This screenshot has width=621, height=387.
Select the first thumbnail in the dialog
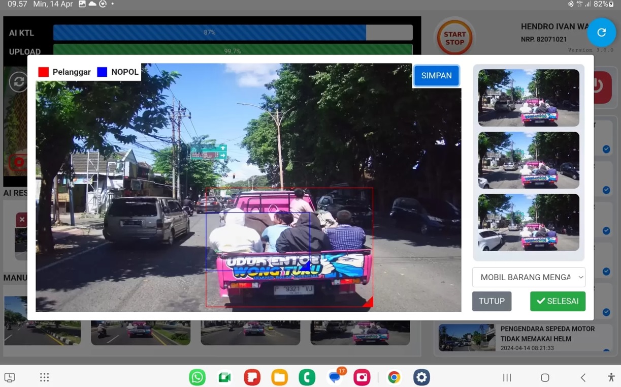click(x=529, y=98)
